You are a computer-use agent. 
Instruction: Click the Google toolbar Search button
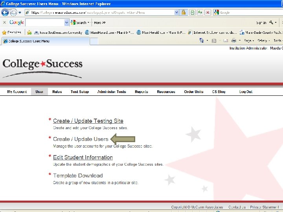click(79, 22)
